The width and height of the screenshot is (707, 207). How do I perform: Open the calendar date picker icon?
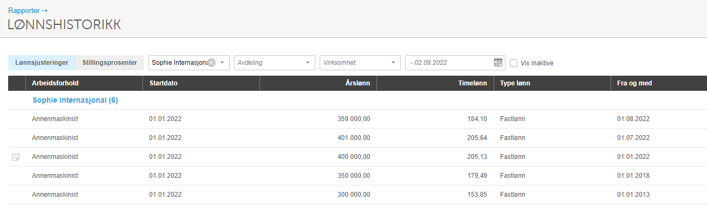point(498,63)
